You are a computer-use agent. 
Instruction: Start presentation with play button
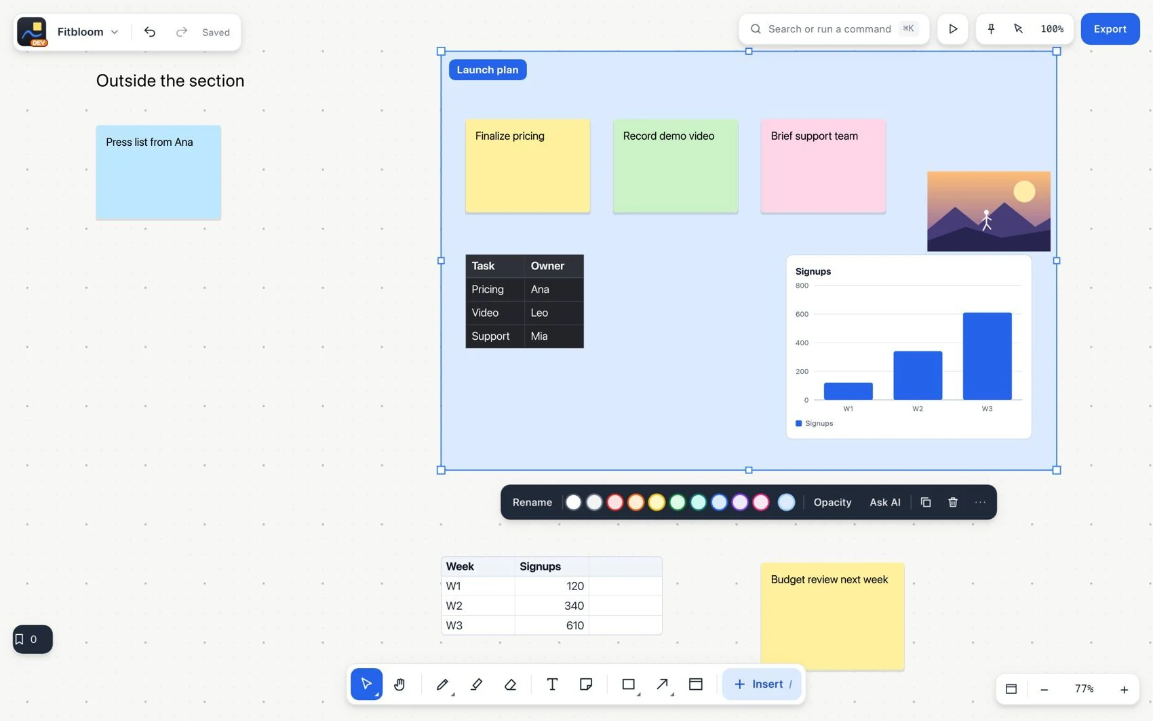click(x=953, y=29)
